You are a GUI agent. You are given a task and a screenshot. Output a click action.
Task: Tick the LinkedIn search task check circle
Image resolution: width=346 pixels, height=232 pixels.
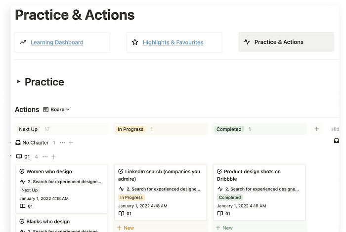point(121,171)
